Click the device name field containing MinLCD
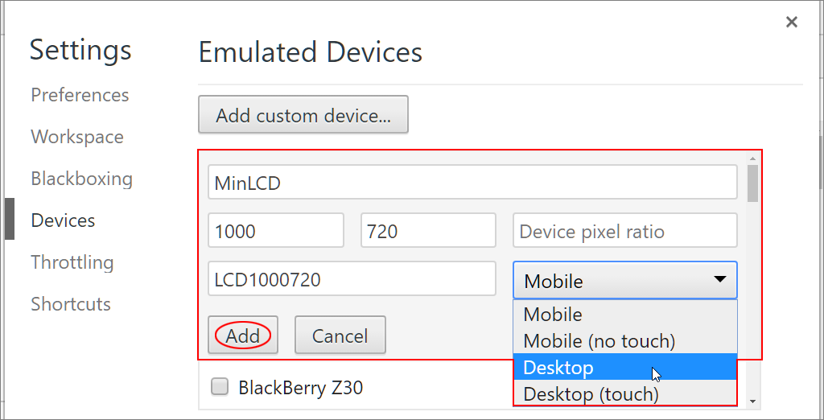The height and width of the screenshot is (420, 824). point(472,182)
